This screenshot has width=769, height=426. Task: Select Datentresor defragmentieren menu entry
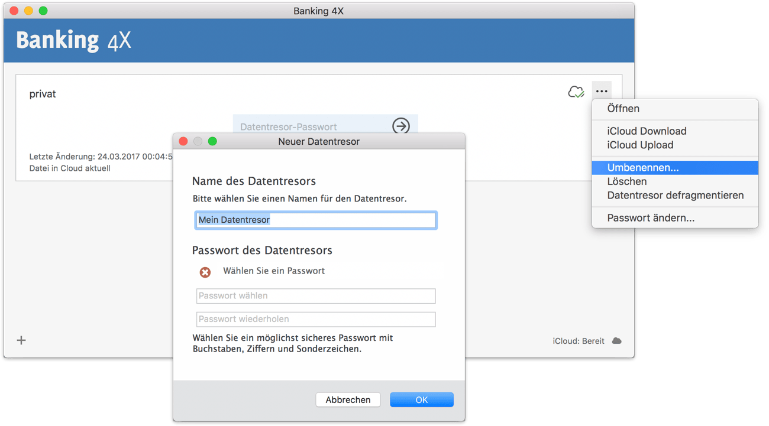tap(675, 195)
